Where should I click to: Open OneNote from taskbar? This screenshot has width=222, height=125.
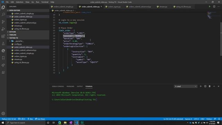71,123
